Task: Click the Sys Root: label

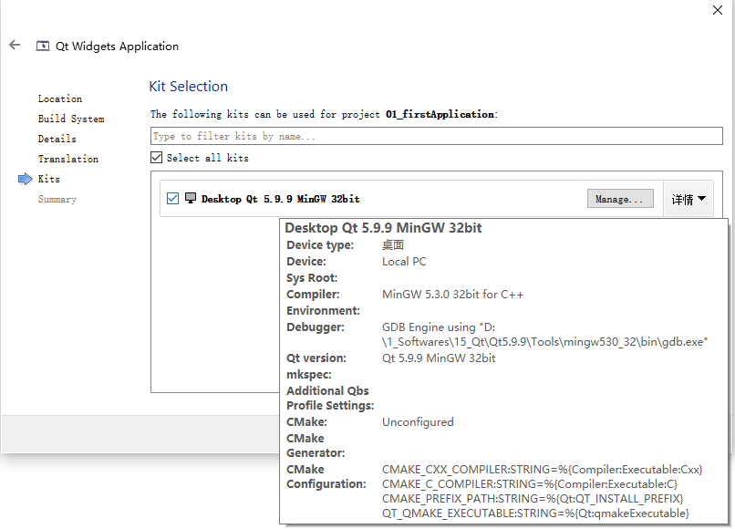Action: pyautogui.click(x=312, y=278)
